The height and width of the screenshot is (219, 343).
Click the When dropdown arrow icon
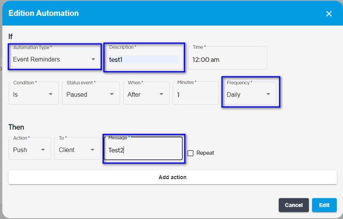click(161, 94)
